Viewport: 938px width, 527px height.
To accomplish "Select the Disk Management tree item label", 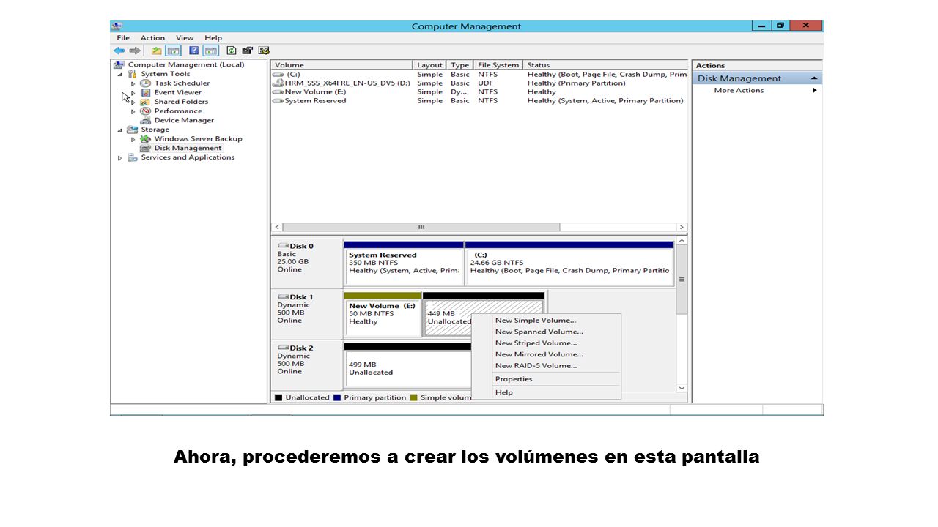I will click(x=188, y=148).
